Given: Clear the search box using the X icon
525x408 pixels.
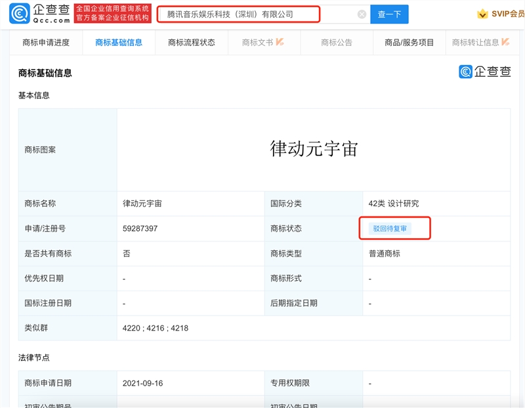Looking at the screenshot, I should point(362,12).
